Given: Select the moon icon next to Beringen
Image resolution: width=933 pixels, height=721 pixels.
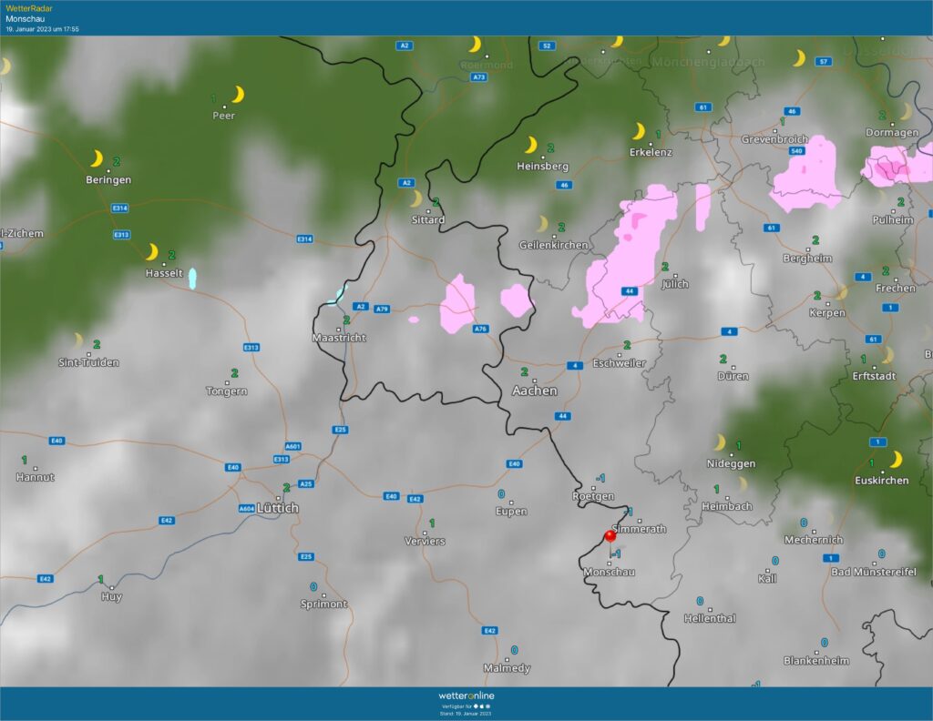Looking at the screenshot, I should coord(97,158).
